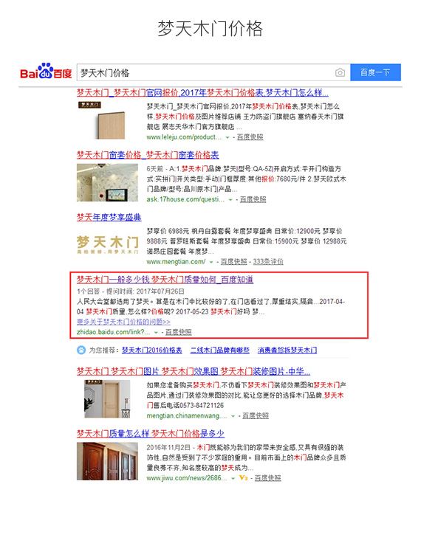Click 更多关于梦天木门价格的问题 link
The height and width of the screenshot is (546, 421).
point(123,322)
